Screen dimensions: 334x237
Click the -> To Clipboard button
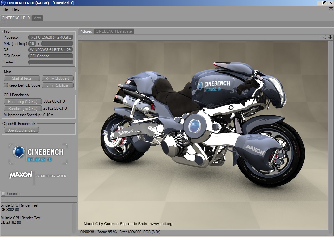click(x=58, y=78)
